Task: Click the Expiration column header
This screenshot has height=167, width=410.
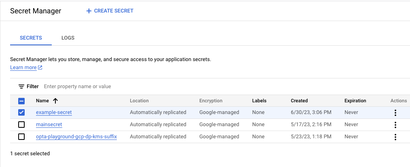Action: coord(355,101)
